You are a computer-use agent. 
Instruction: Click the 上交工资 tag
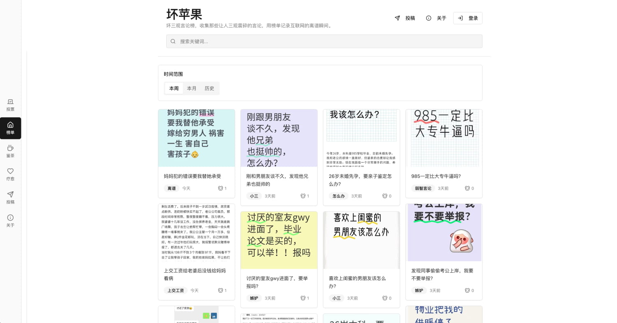(x=176, y=290)
